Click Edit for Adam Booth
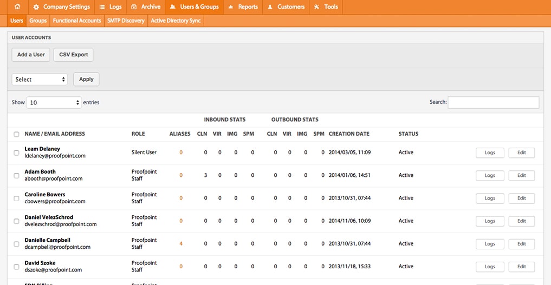Screen dimensions: 551x285 click(x=522, y=175)
